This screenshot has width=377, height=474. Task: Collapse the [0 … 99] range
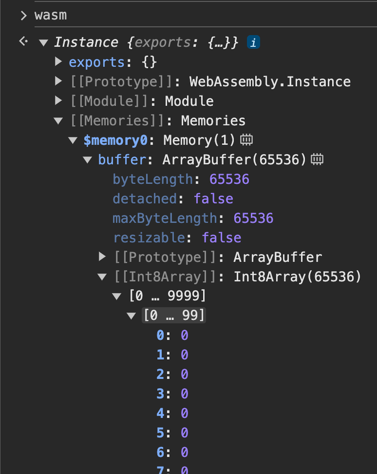[131, 316]
